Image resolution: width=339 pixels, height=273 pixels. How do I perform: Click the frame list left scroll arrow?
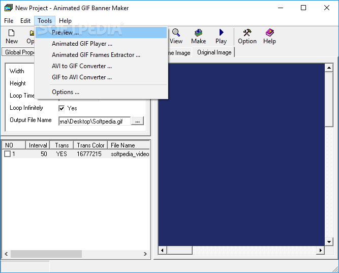coord(6,254)
